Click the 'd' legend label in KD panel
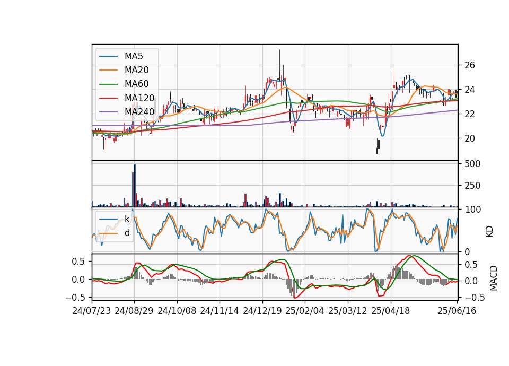 [127, 233]
